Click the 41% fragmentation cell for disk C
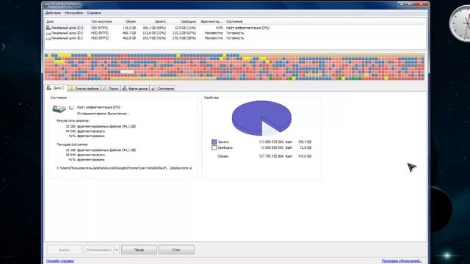This screenshot has width=470, height=264. coord(220,28)
